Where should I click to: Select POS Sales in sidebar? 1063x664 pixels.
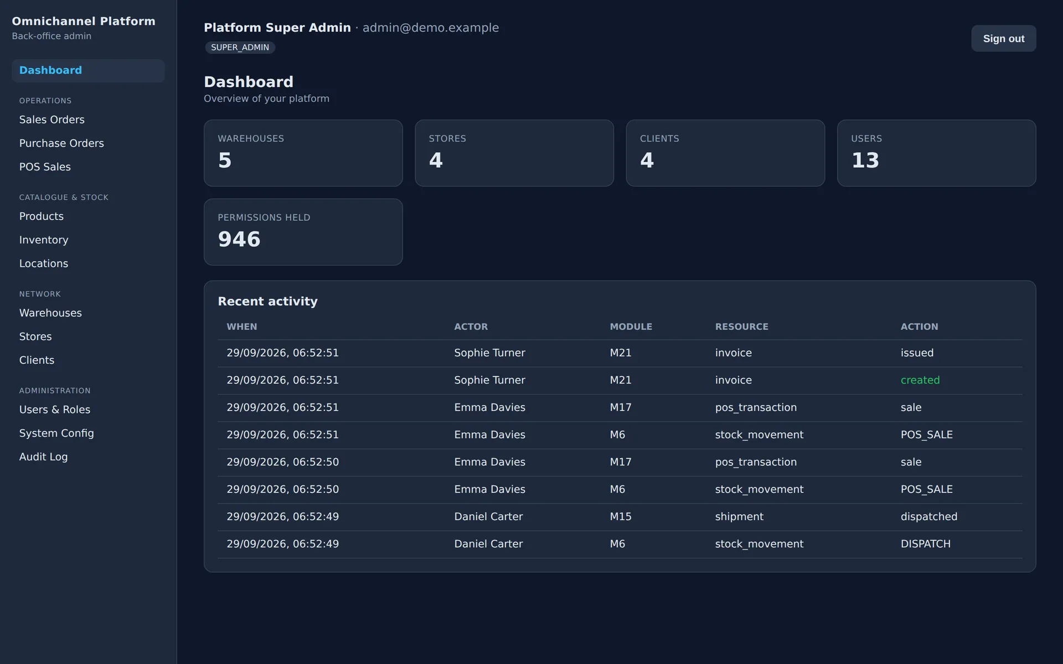coord(45,167)
